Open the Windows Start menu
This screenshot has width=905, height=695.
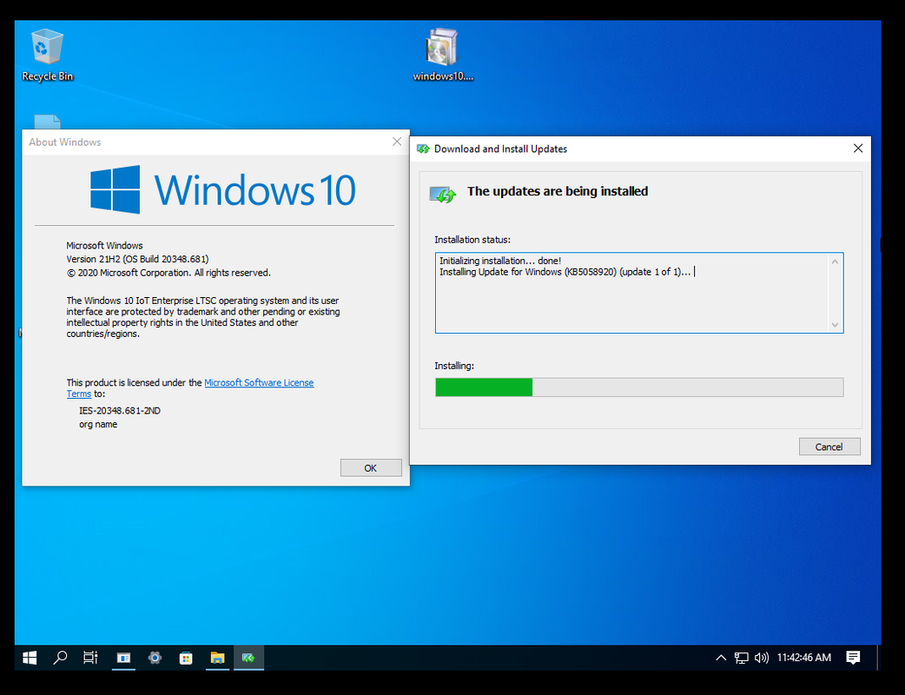click(x=30, y=658)
